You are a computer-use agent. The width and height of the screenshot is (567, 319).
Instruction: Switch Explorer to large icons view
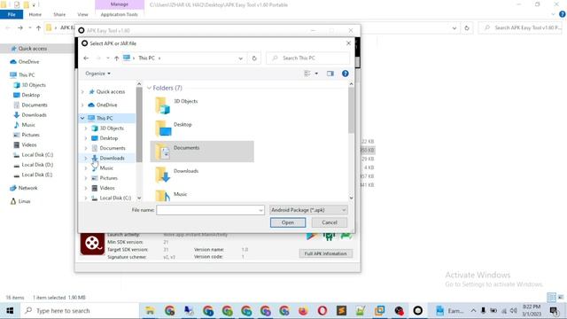point(561,298)
